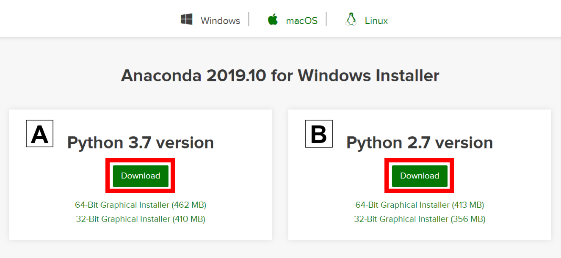
Task: Click the Windows logo icon
Action: pos(187,19)
